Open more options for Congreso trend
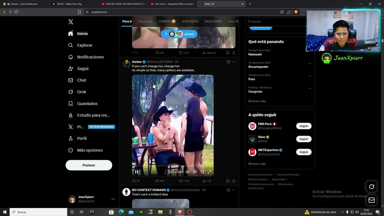The height and width of the screenshot is (216, 384). (310, 88)
